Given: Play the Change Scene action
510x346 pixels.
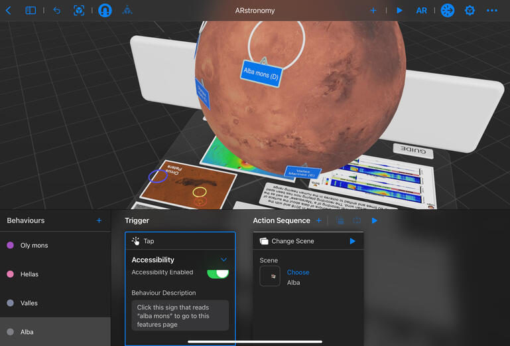Looking at the screenshot, I should click(353, 241).
